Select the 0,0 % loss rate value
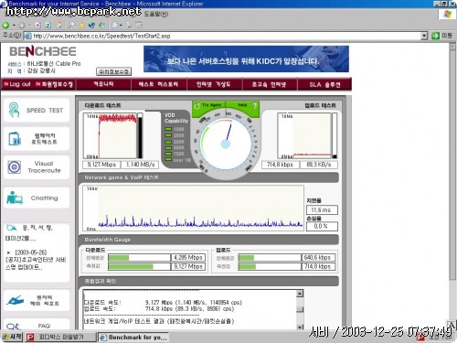Screen dimensions: 457x343 (x=322, y=226)
